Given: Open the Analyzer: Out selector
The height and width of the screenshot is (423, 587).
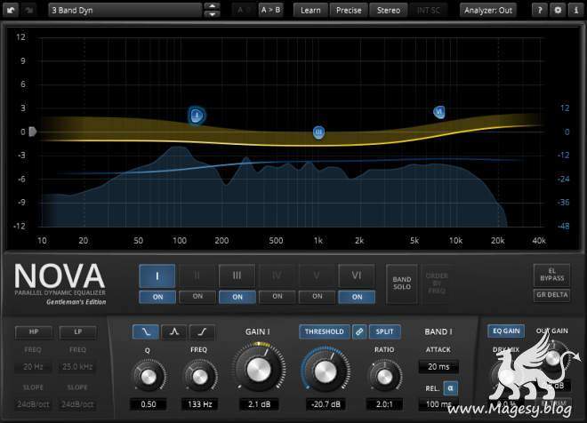Looking at the screenshot, I should [x=488, y=11].
